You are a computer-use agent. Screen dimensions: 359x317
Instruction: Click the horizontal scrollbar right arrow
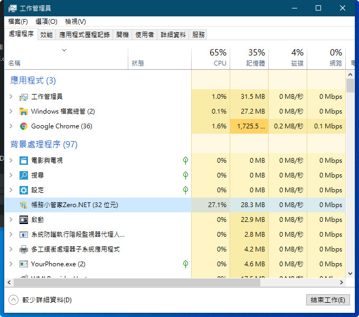click(342, 283)
